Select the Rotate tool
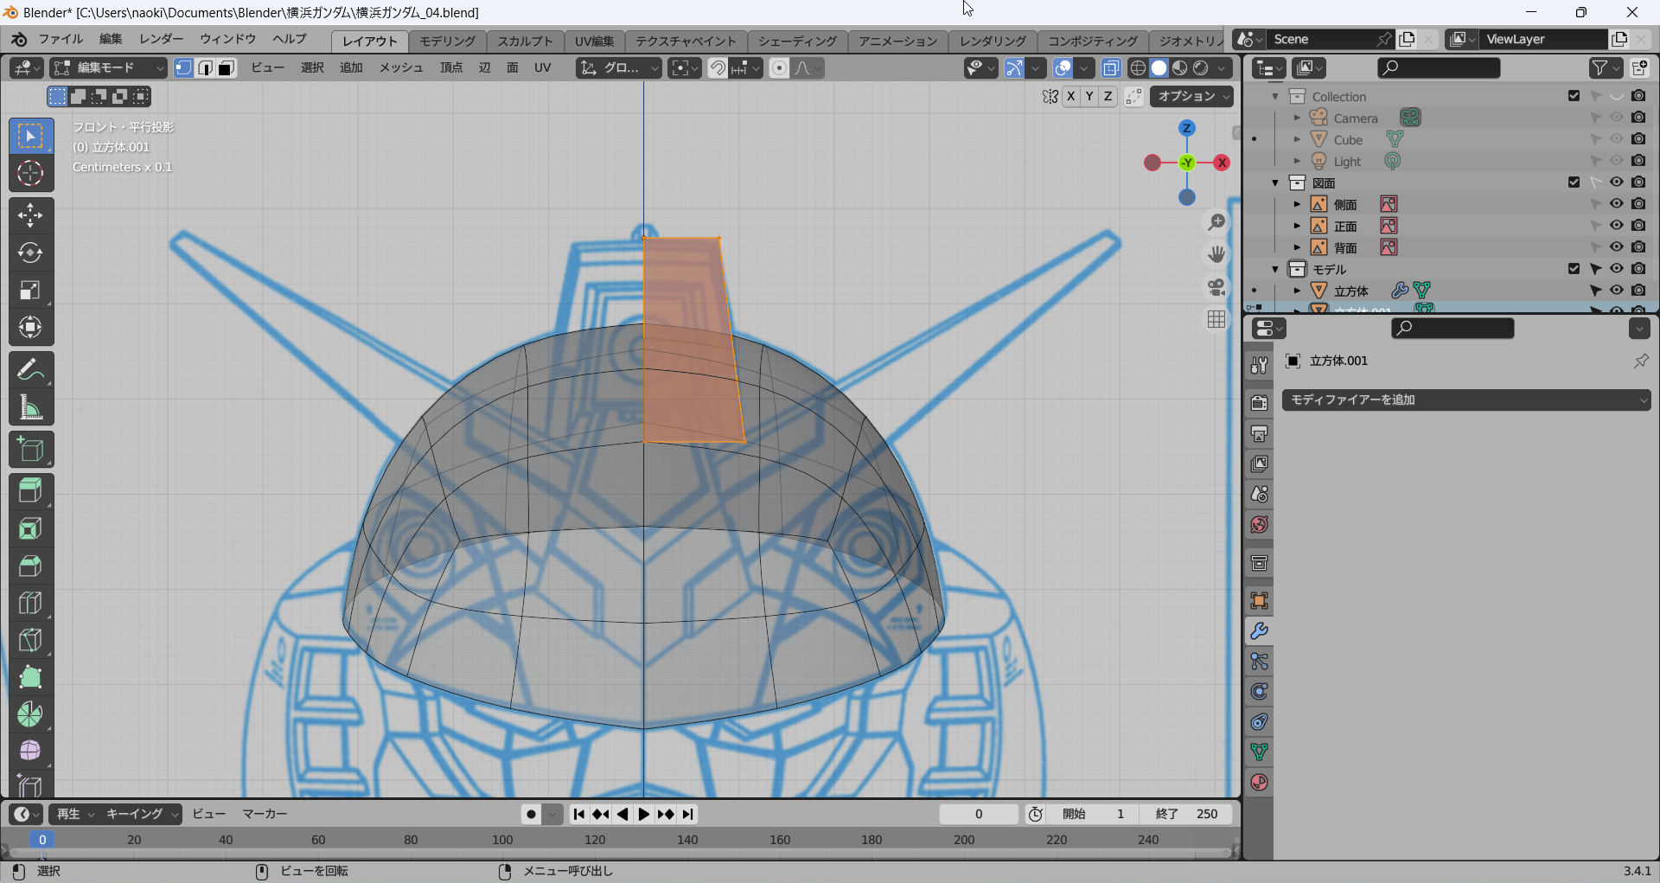This screenshot has width=1660, height=883. (30, 253)
